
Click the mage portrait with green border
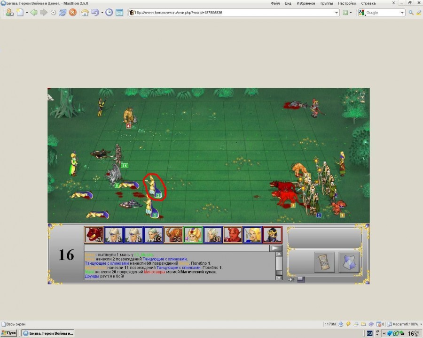click(193, 235)
